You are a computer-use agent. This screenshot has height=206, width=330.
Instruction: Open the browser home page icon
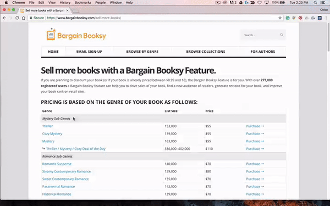pyautogui.click(x=24, y=18)
